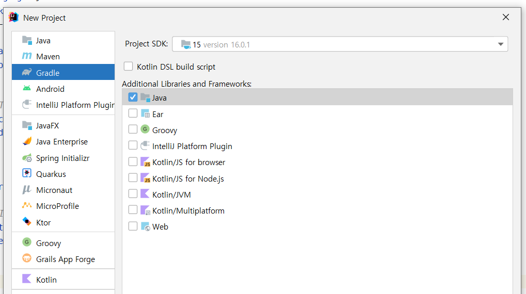The height and width of the screenshot is (294, 526).
Task: Click the JavaFX folder icon
Action: (x=27, y=125)
